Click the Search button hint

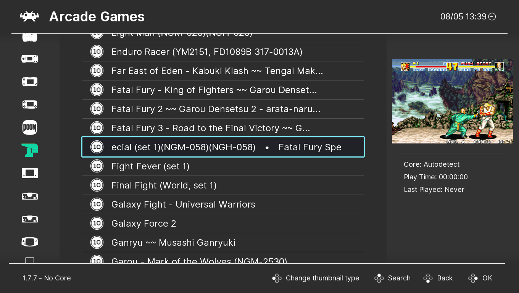[392, 278]
